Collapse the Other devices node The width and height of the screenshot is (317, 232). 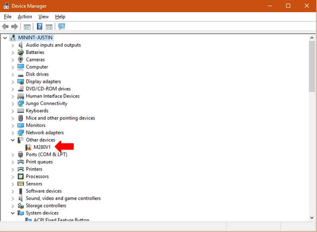pos(13,140)
